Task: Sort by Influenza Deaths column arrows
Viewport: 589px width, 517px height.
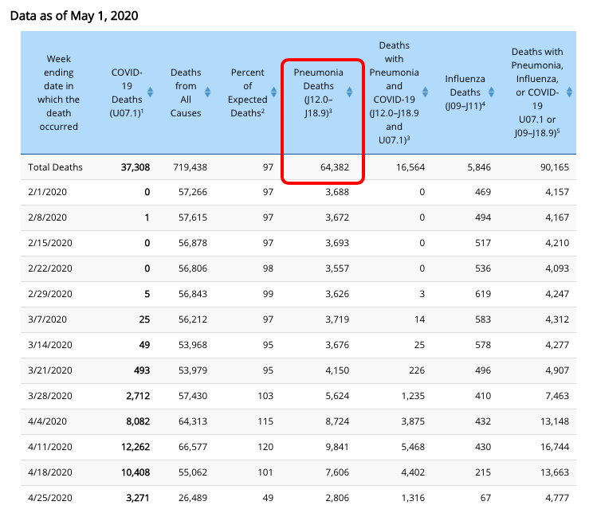Action: [x=491, y=92]
